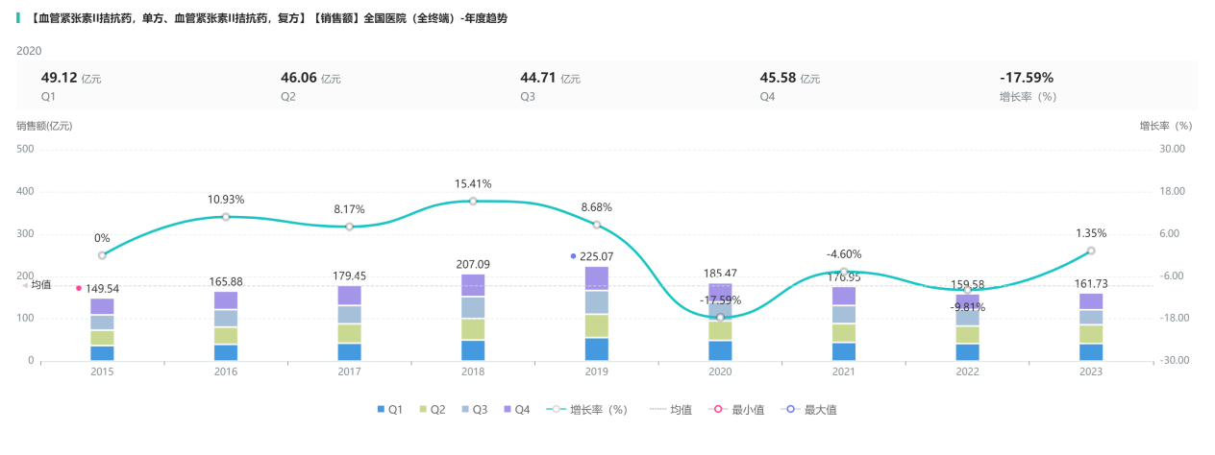Click the Q2 green segment of the 2019 bar
1215x455 pixels.
tap(597, 326)
